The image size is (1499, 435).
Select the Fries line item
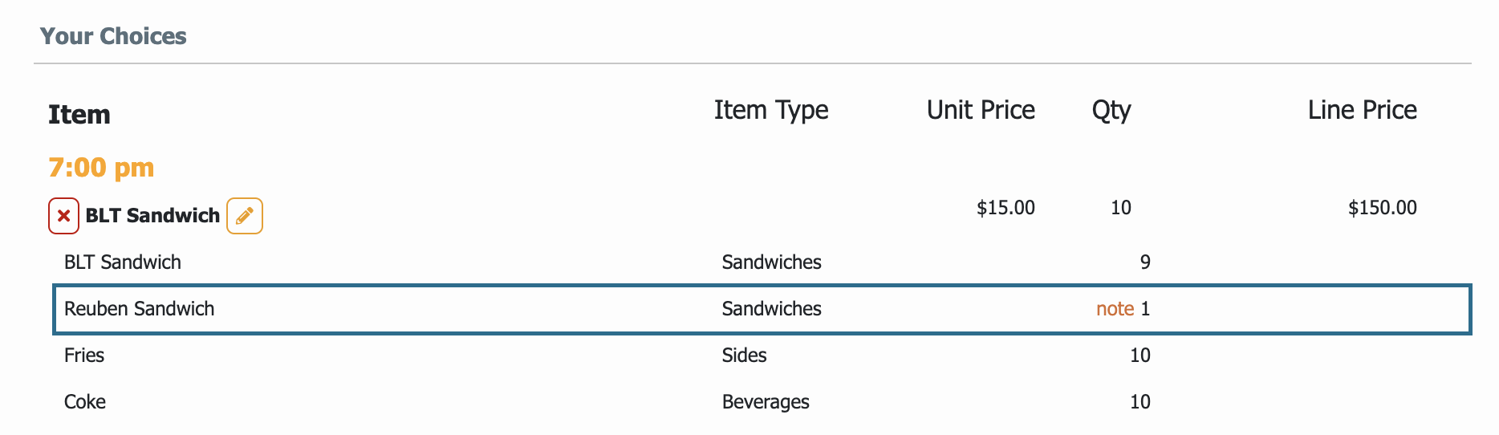click(762, 356)
